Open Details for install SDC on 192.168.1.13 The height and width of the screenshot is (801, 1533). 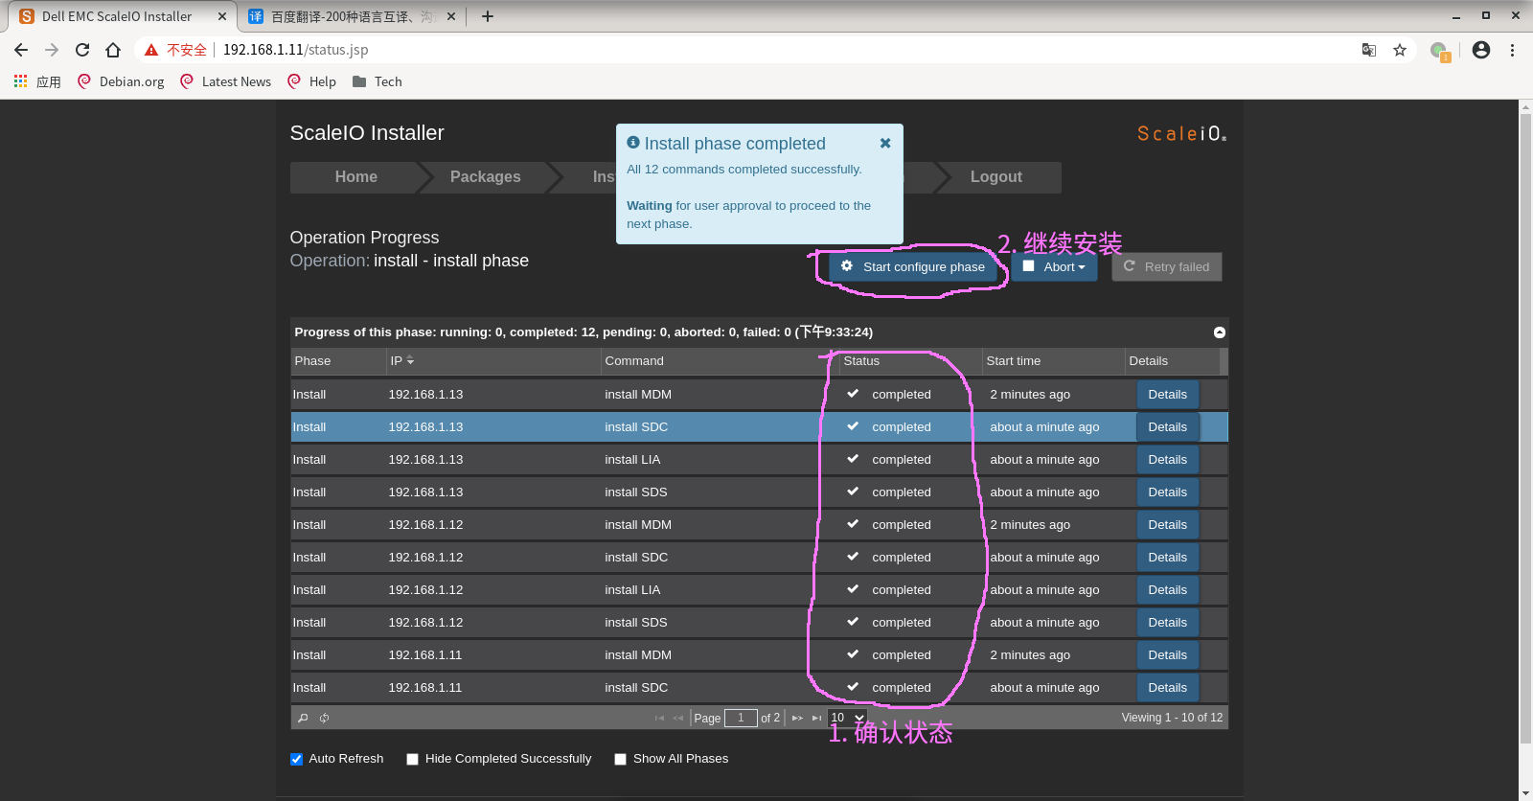click(1167, 427)
